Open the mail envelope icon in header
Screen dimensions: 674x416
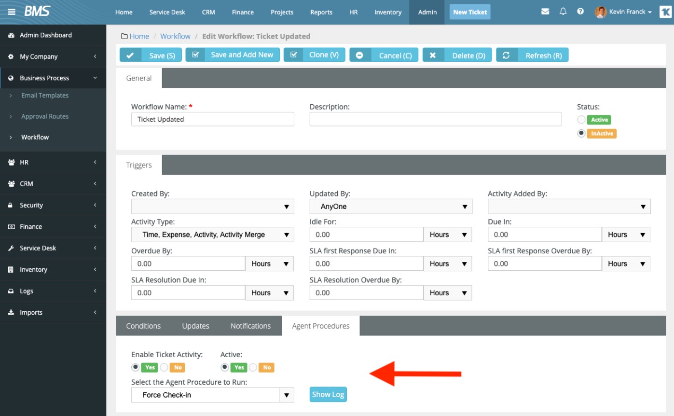[545, 12]
